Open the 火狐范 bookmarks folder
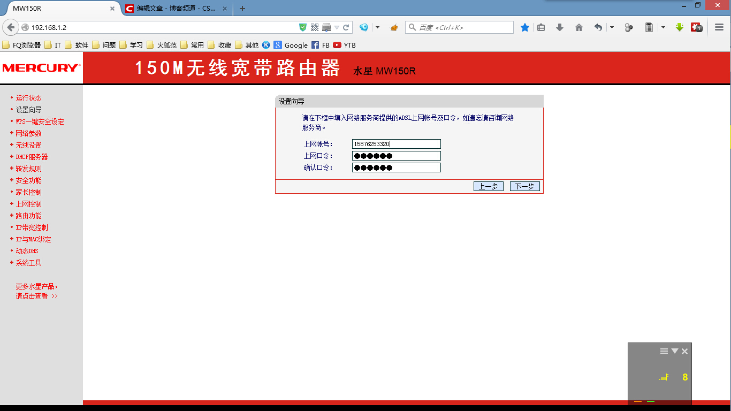 (x=162, y=45)
